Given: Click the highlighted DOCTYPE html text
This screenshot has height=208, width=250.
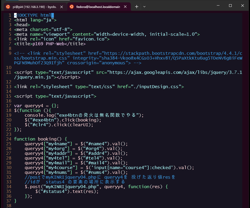Looking at the screenshot, I should click(31, 15).
